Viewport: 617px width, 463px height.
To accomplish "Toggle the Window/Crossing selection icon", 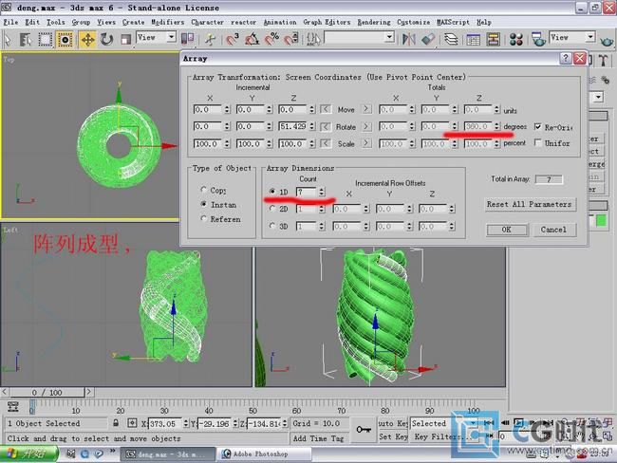I will (x=65, y=39).
